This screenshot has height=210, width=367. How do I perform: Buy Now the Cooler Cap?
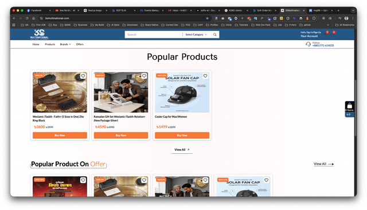click(182, 135)
